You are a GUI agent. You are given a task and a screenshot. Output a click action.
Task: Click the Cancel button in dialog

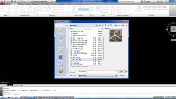point(122,75)
